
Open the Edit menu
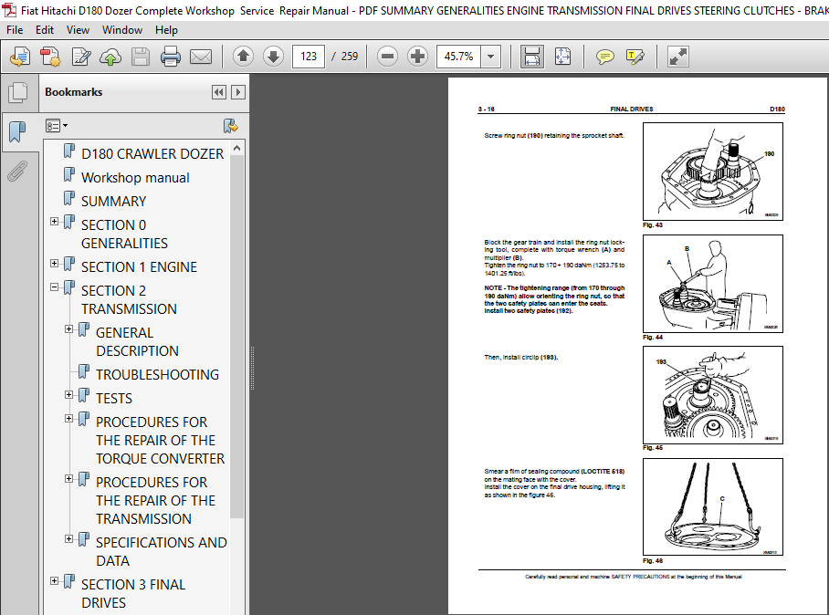[x=45, y=30]
